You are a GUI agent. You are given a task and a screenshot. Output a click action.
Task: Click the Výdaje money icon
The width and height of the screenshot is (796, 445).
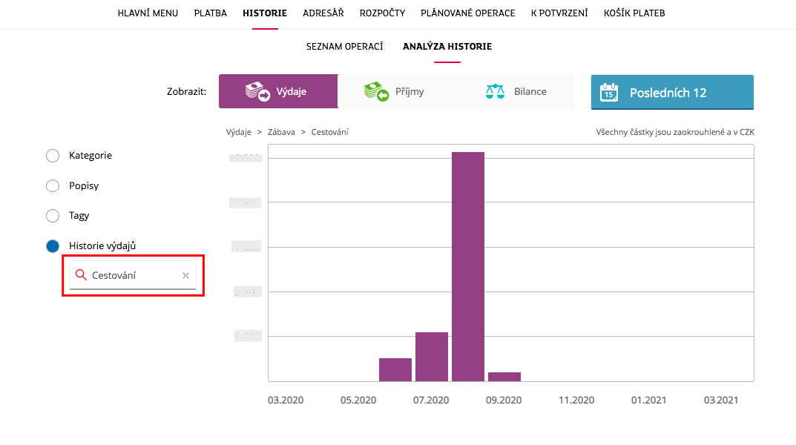coord(257,91)
